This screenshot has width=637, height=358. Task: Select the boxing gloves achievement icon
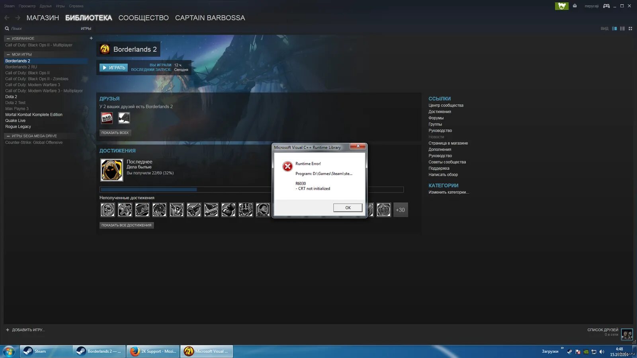[x=229, y=210]
